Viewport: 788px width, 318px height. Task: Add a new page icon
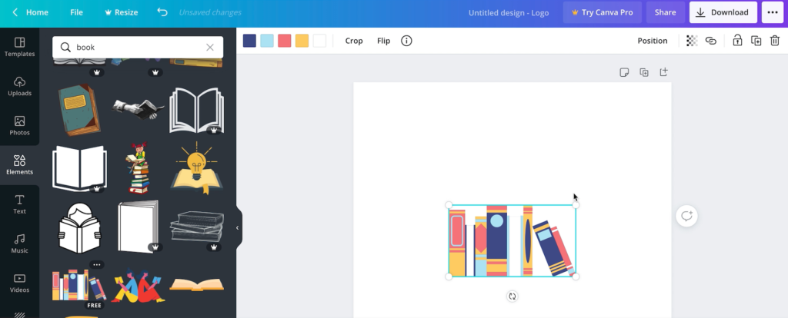pyautogui.click(x=663, y=72)
